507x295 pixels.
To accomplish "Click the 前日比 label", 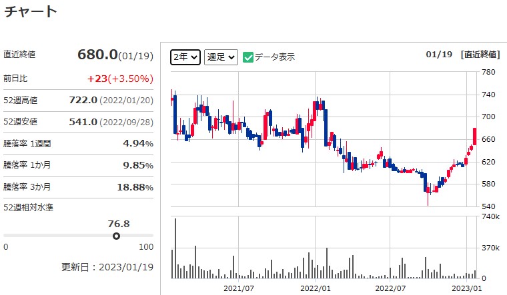I will pyautogui.click(x=15, y=79).
